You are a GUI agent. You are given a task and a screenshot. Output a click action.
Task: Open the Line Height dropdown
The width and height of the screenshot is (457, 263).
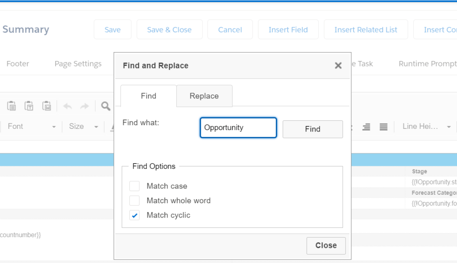click(426, 127)
